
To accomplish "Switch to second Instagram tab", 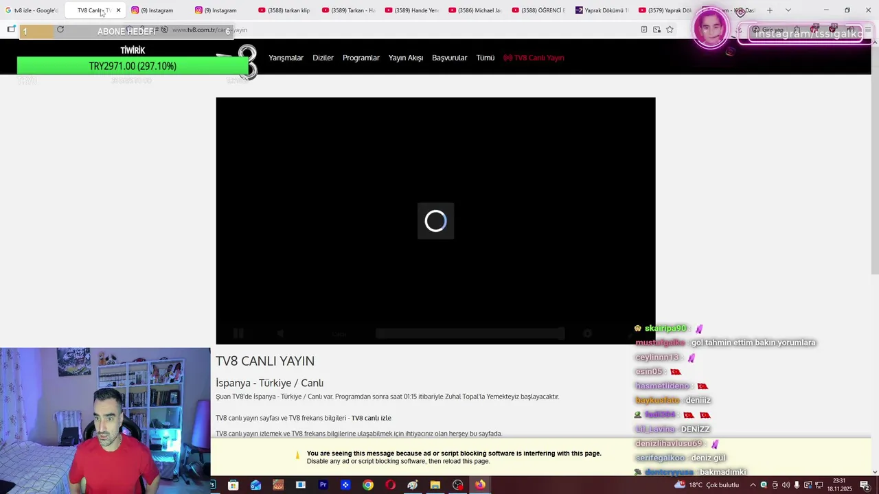I will (221, 10).
